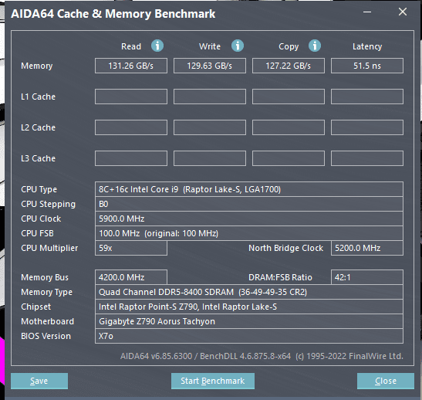
Task: Click the Copy info icon
Action: [x=315, y=46]
